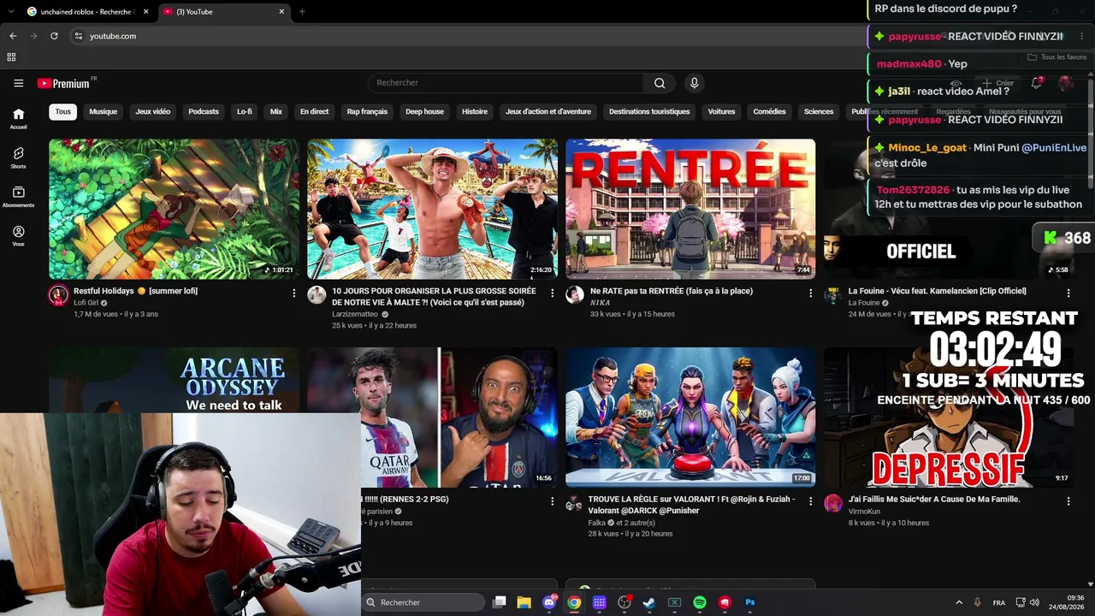Filter by Comédies chip
This screenshot has width=1095, height=616.
point(769,111)
